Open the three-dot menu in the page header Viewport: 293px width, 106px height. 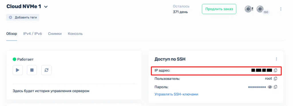pos(281,9)
